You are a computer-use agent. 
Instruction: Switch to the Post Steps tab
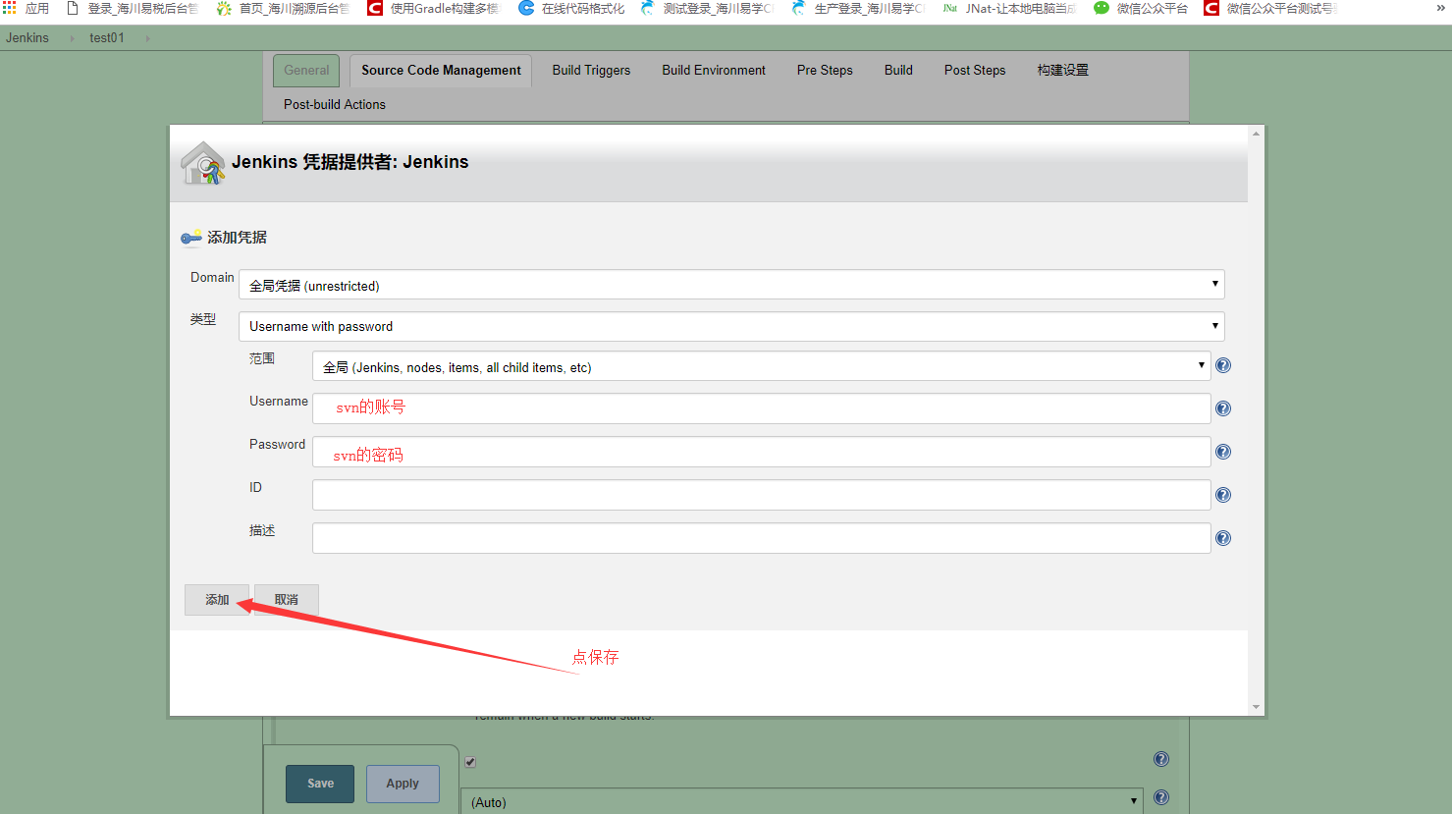(975, 71)
